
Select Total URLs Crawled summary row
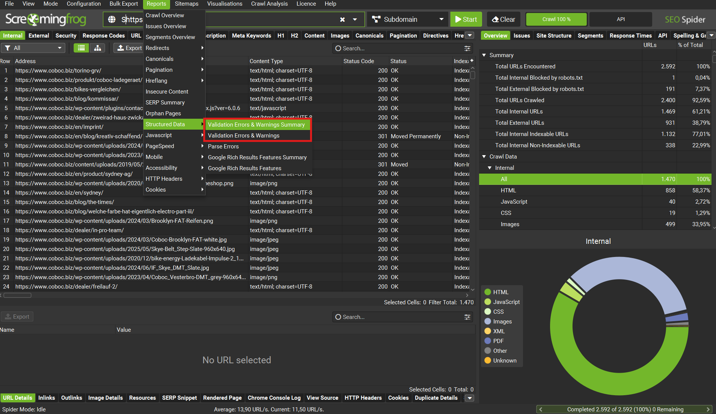tap(595, 100)
